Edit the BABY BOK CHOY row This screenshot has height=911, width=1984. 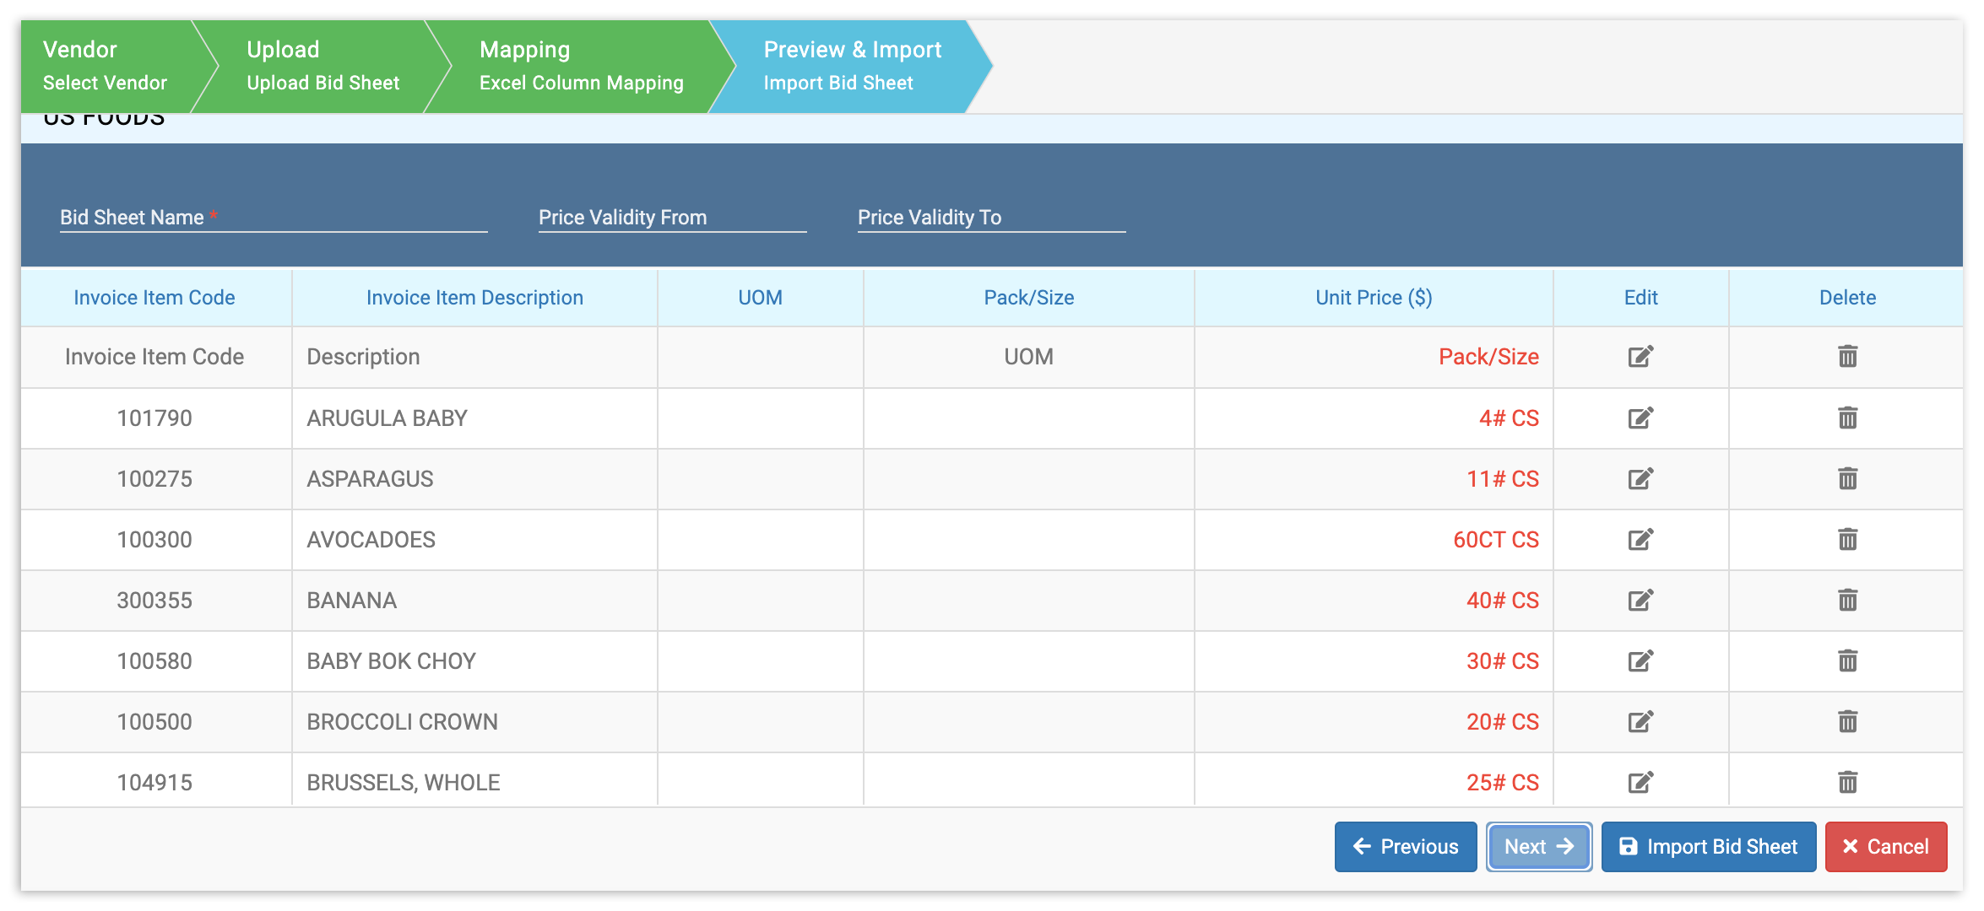[x=1640, y=660]
